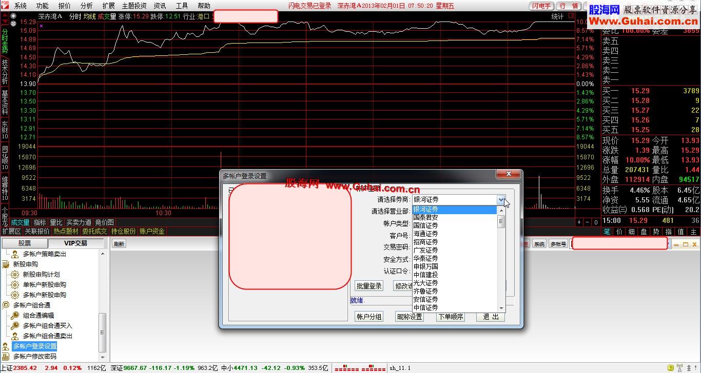The width and height of the screenshot is (701, 373).
Task: Click the 昵称设置 button
Action: [410, 317]
